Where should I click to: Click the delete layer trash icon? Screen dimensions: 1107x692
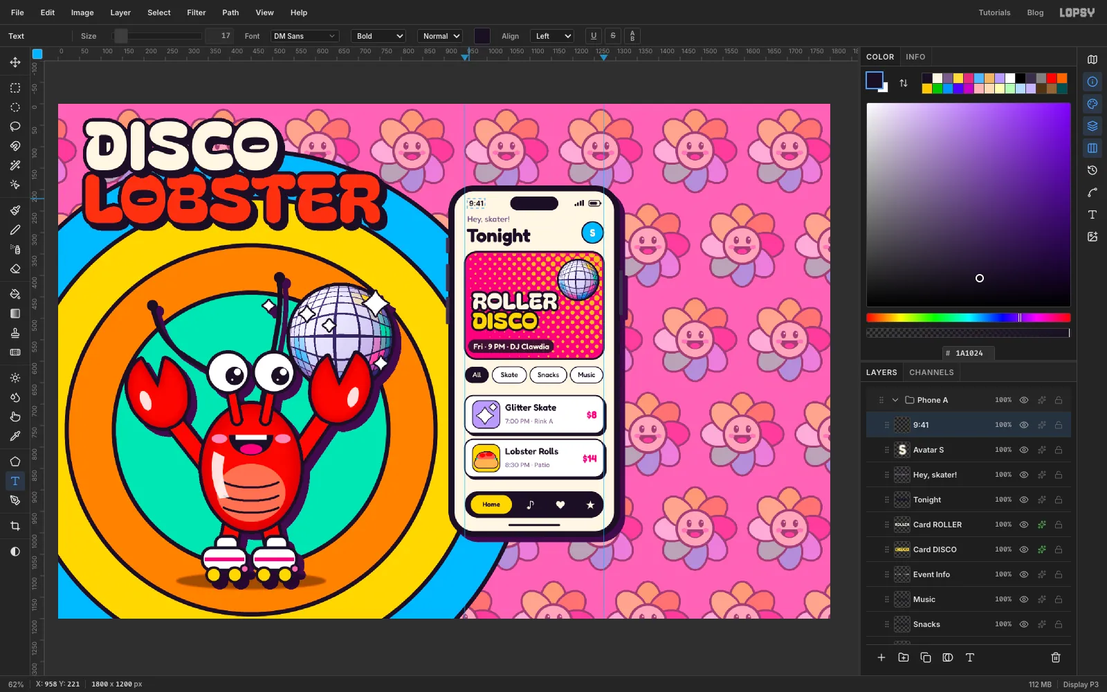tap(1056, 657)
